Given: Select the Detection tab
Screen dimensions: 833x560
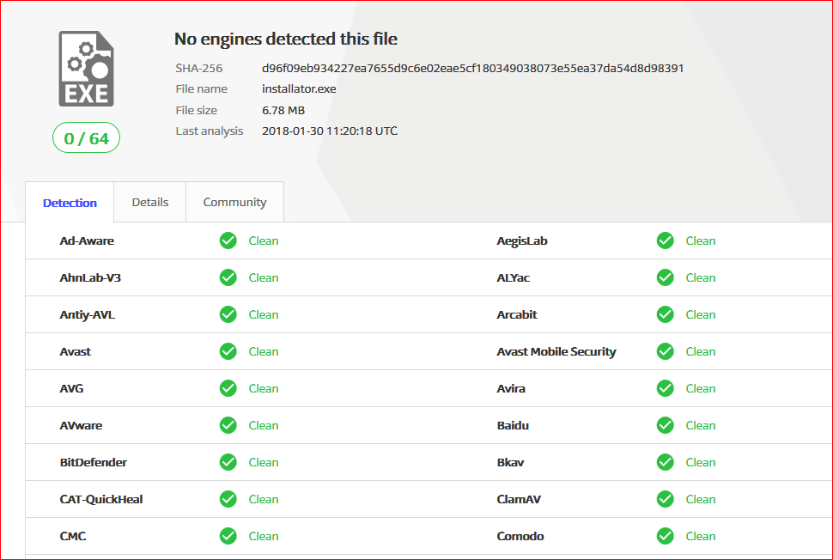Looking at the screenshot, I should pos(70,203).
